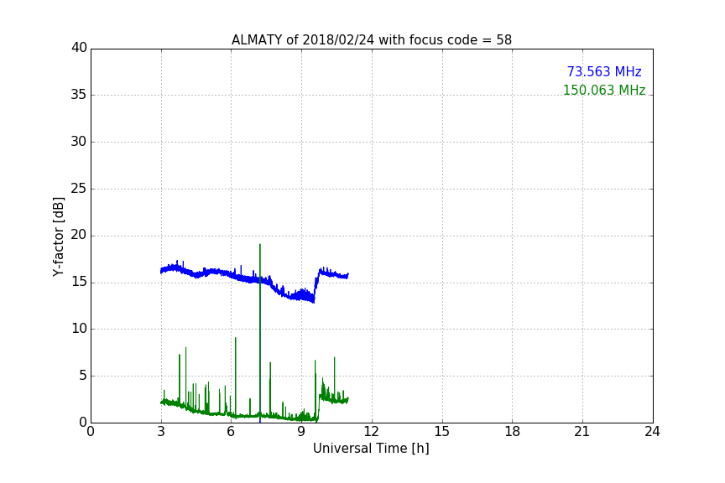This screenshot has height=483, width=725.
Task: Click the y-axis tick label '5'
Action: pos(83,376)
